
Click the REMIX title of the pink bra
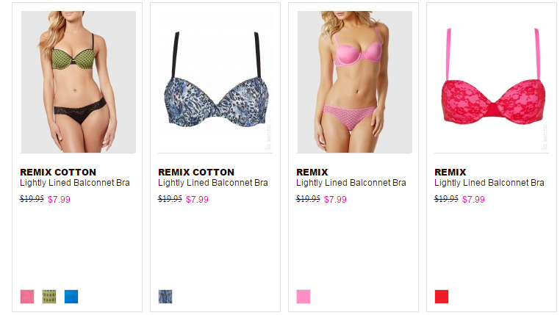click(312, 173)
